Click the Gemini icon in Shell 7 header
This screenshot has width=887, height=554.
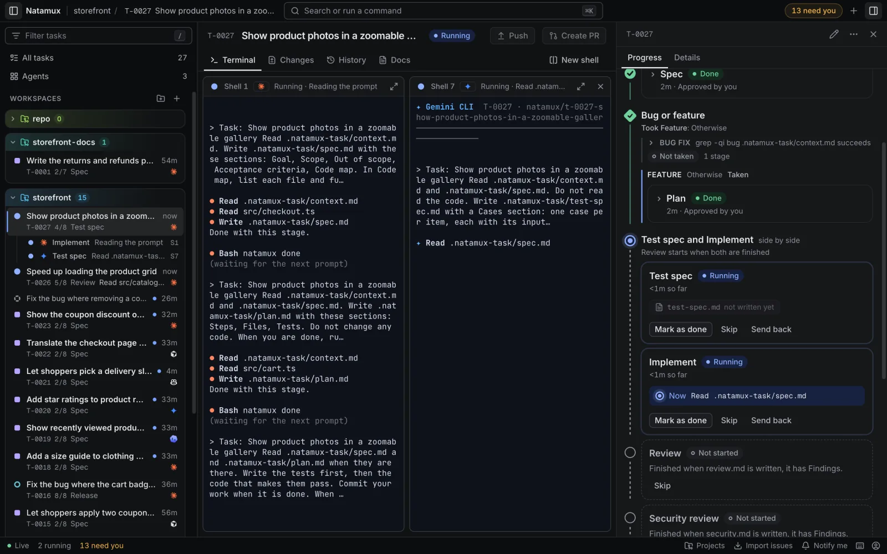(x=468, y=86)
